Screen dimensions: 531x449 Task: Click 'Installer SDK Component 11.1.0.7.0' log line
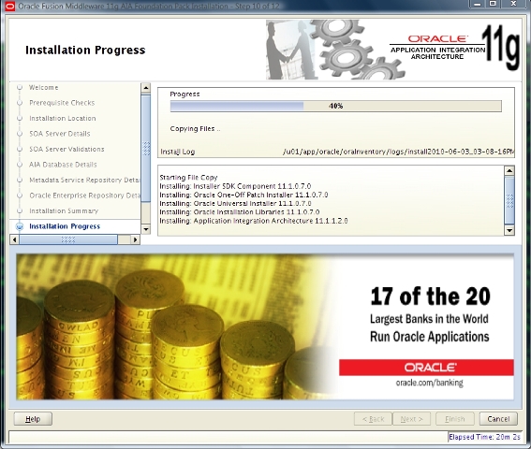pyautogui.click(x=235, y=186)
